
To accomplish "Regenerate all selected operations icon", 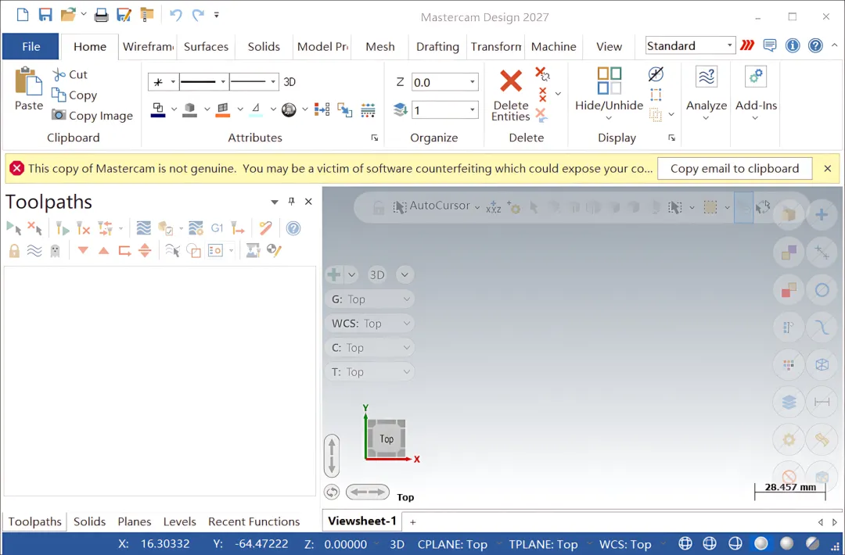I will click(x=63, y=228).
